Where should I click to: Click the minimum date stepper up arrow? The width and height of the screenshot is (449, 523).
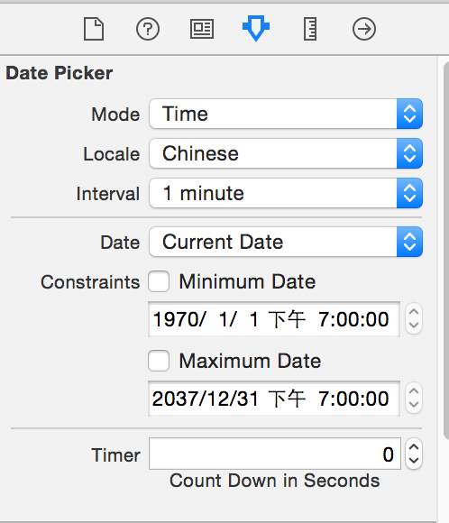coord(414,311)
